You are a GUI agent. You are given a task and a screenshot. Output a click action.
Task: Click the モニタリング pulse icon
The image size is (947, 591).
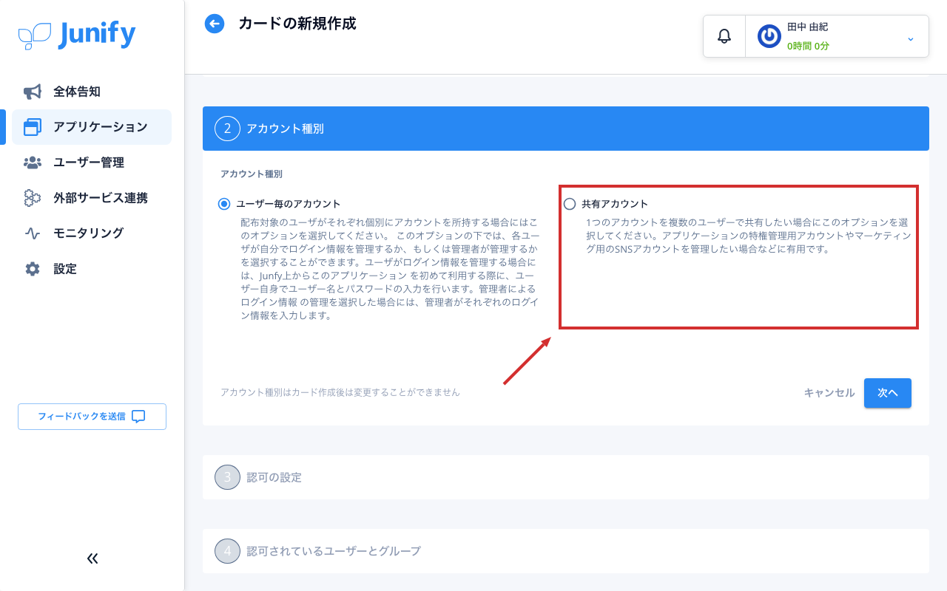point(33,233)
